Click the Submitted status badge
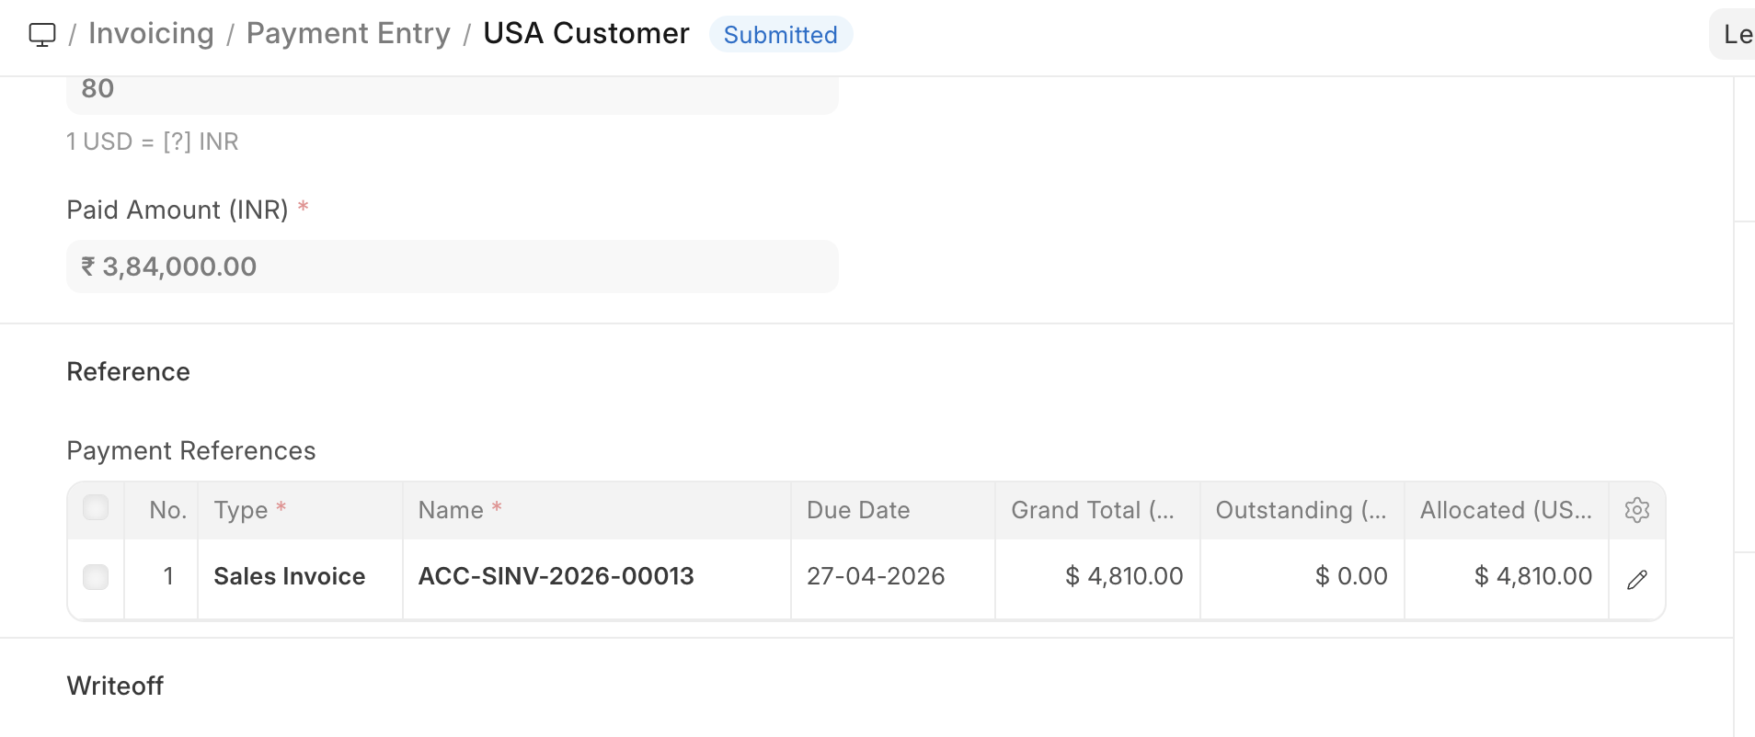 click(780, 35)
